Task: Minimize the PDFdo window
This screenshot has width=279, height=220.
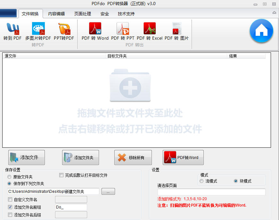Action: [x=256, y=4]
